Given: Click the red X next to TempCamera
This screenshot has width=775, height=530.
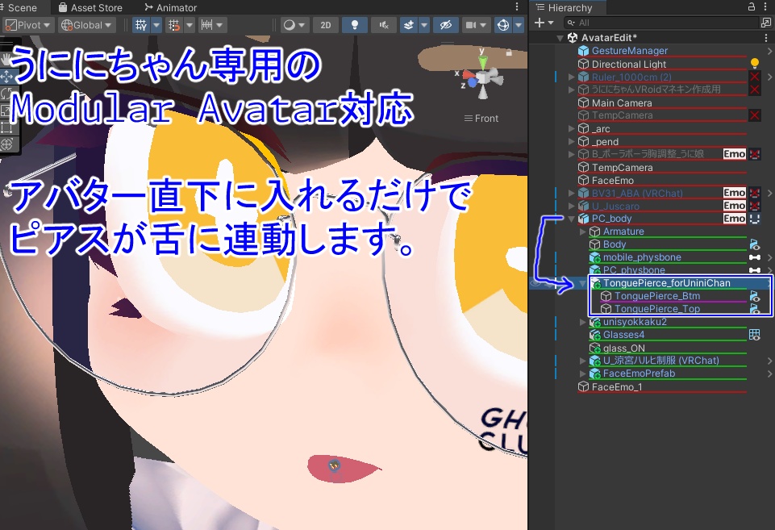Looking at the screenshot, I should click(x=755, y=115).
